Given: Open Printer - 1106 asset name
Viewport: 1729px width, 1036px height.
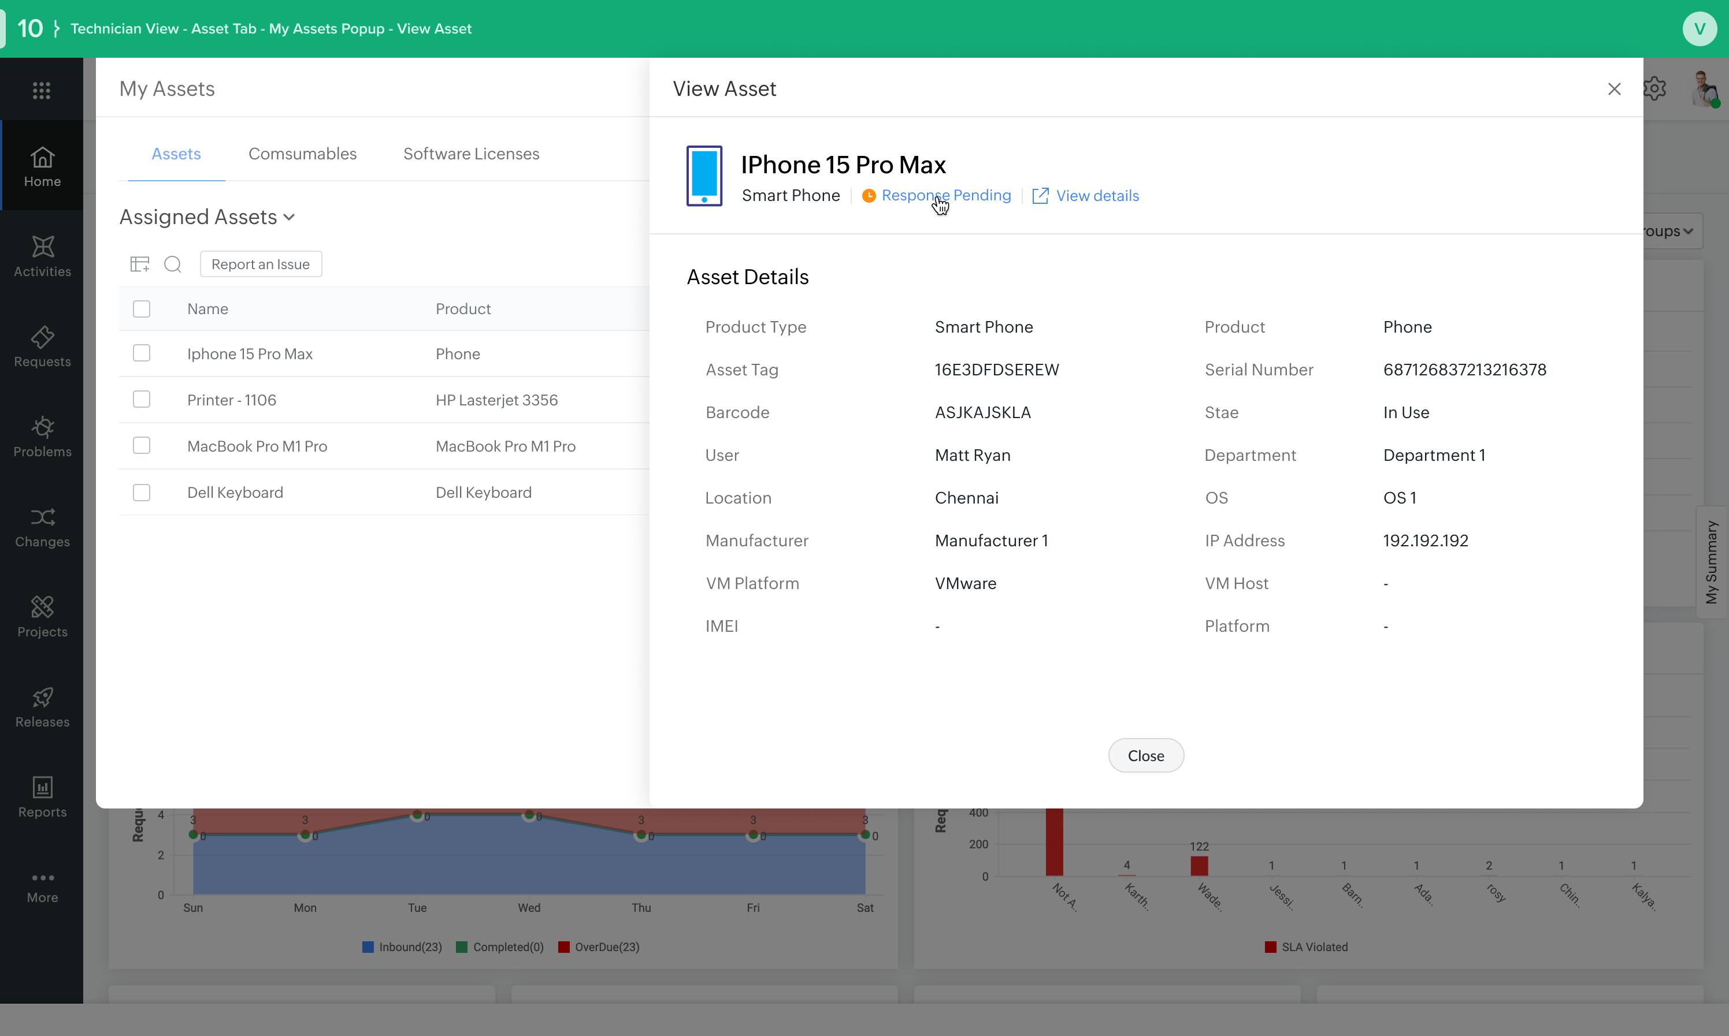Looking at the screenshot, I should [x=231, y=400].
